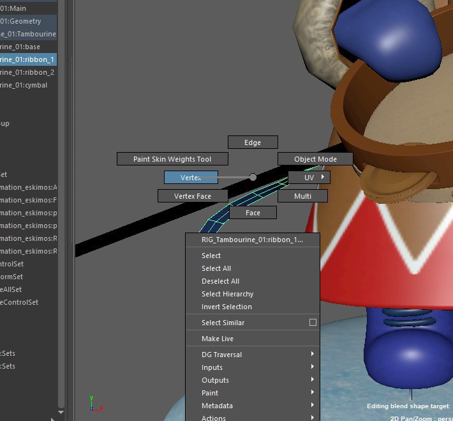Open the Select Similar option box
This screenshot has height=421, width=453.
(313, 323)
